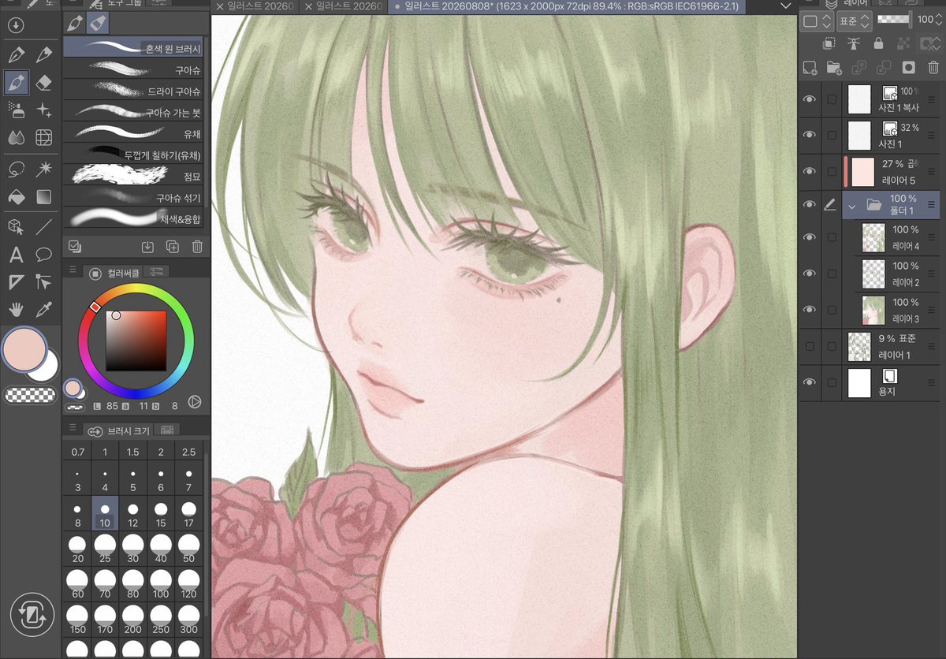Select the Correct line tool
946x659 pixels.
point(44,281)
